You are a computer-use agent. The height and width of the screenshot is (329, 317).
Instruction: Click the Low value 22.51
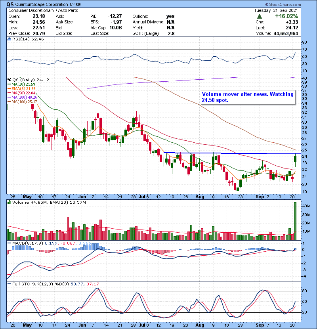pos(38,28)
